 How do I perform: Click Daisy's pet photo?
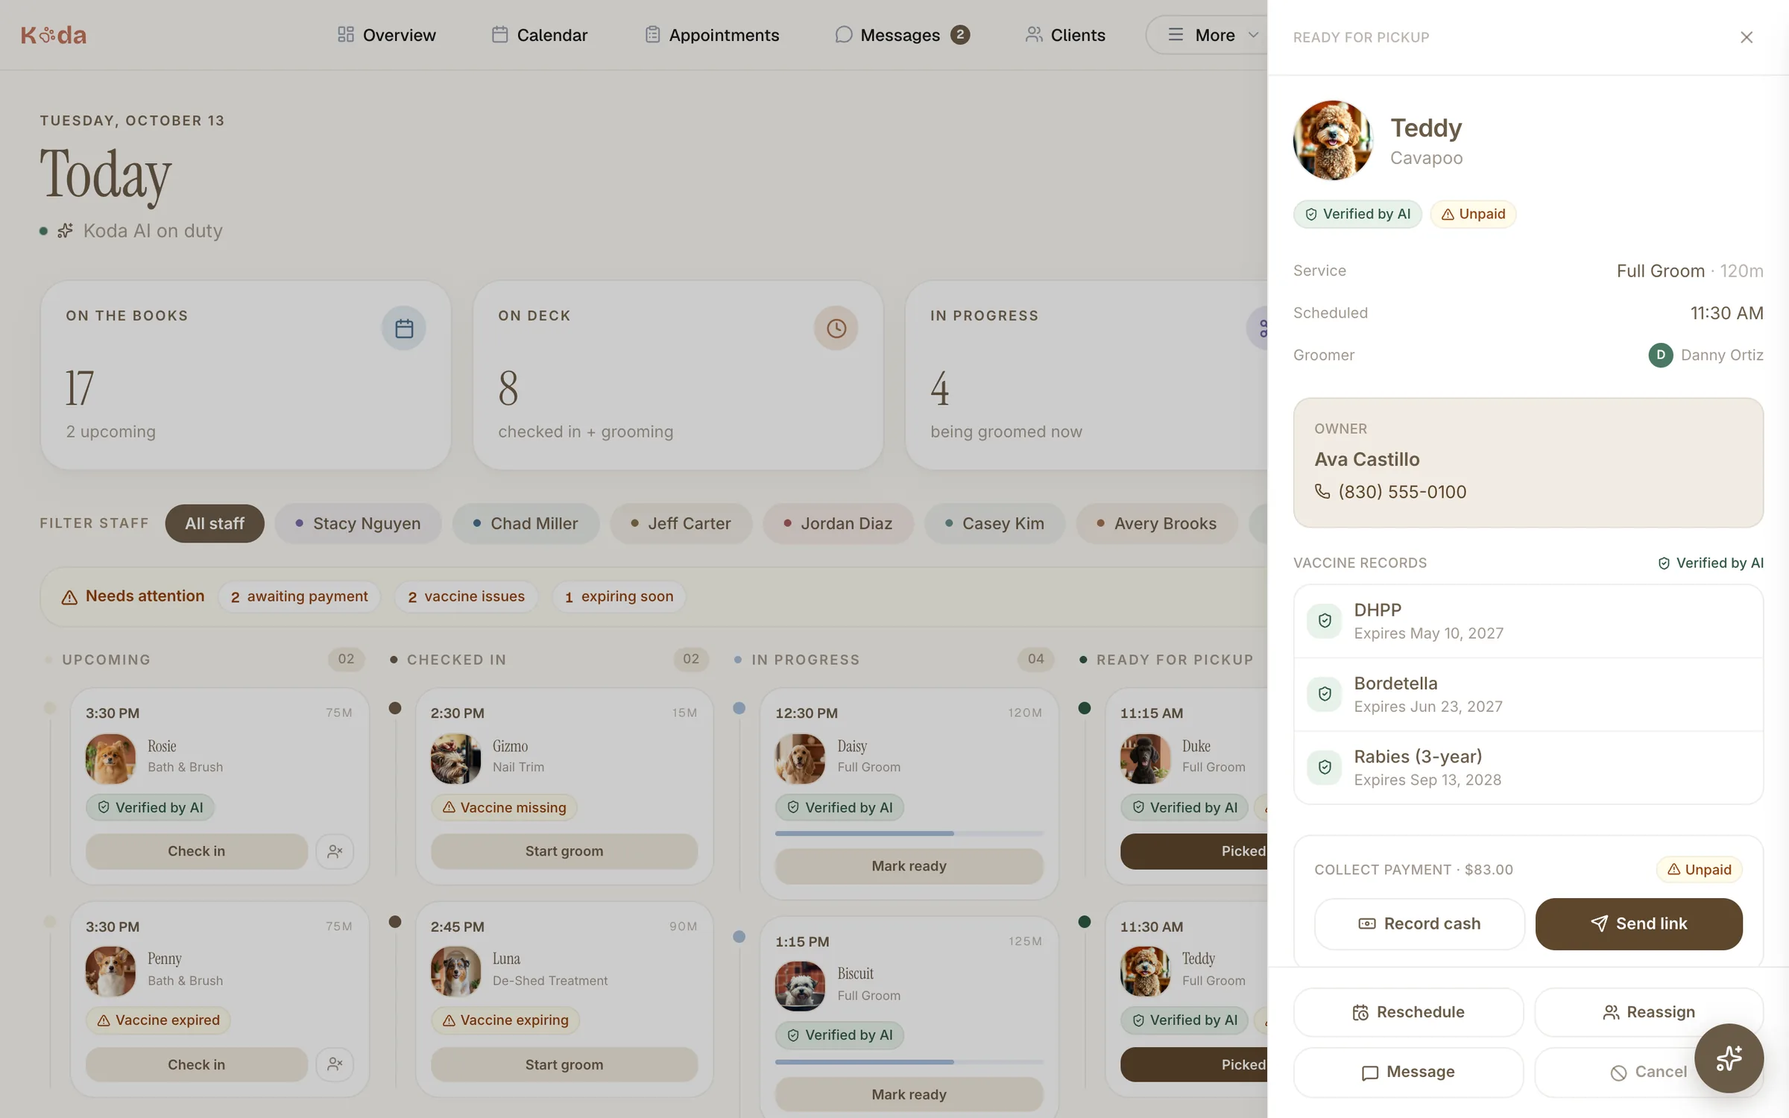click(800, 759)
